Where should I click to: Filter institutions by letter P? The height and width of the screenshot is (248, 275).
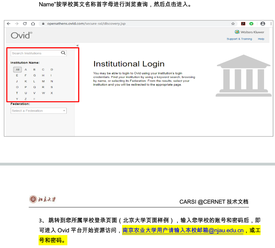tap(26, 87)
